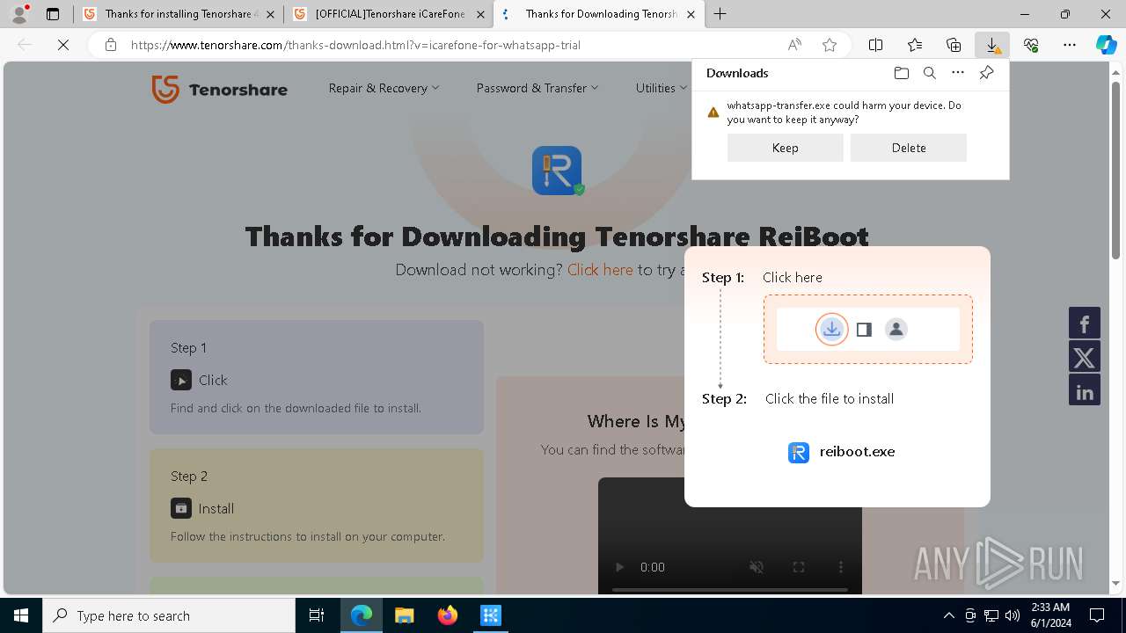Unmute the tutorial video

coord(757,567)
